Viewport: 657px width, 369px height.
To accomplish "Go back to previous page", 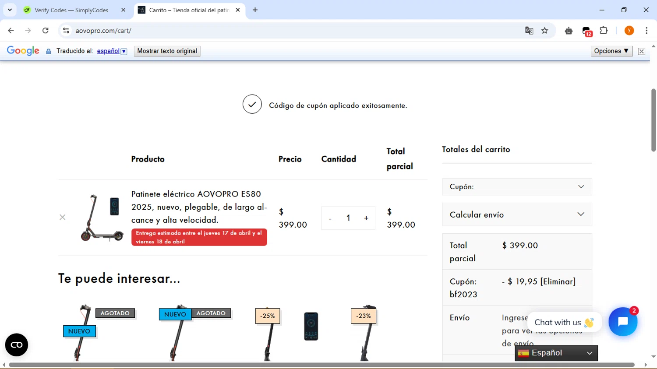I will pos(11,31).
